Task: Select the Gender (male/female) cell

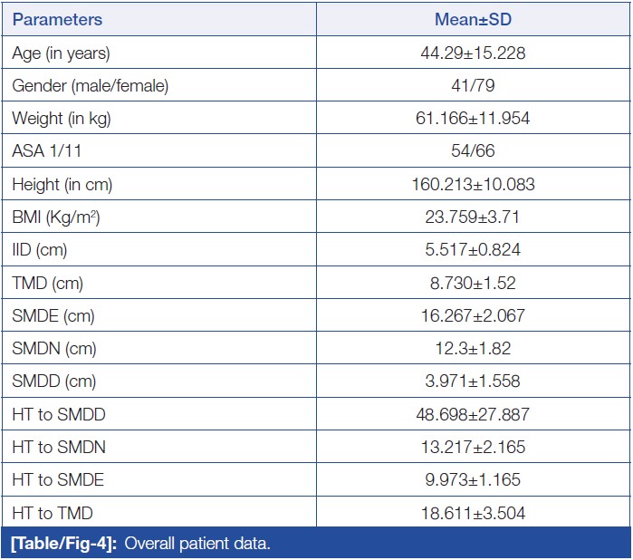Action: [x=90, y=86]
